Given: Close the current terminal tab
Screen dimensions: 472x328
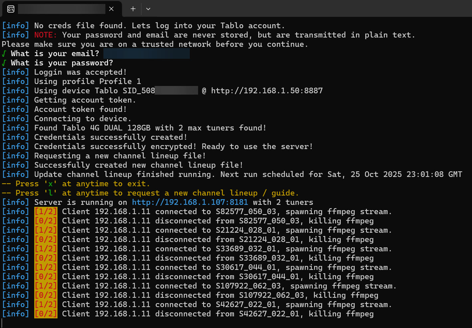Looking at the screenshot, I should click(x=111, y=9).
